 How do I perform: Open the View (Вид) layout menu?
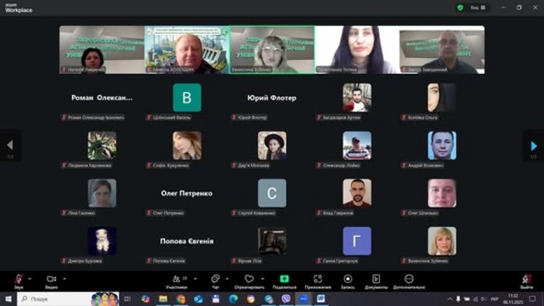click(x=478, y=7)
